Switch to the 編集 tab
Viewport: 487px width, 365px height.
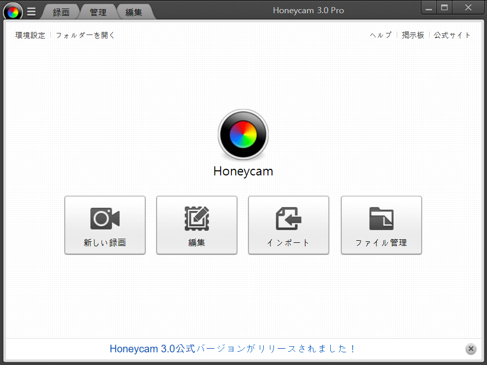point(134,12)
